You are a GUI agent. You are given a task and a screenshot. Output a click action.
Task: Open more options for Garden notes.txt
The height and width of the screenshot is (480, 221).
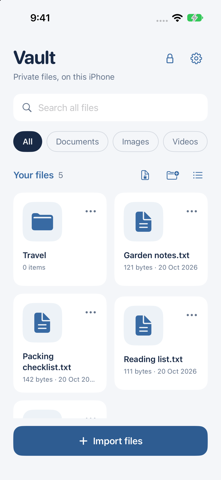click(192, 211)
